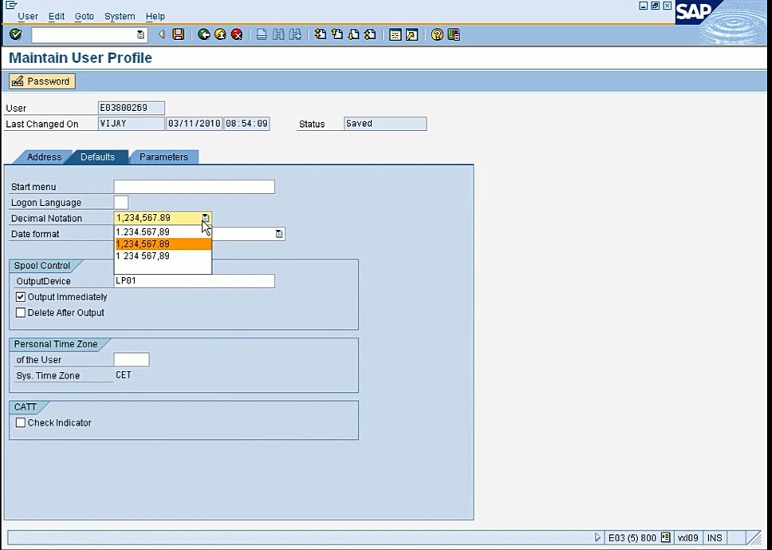Viewport: 772px width, 550px height.
Task: Switch to the Parameters tab
Action: pyautogui.click(x=163, y=156)
